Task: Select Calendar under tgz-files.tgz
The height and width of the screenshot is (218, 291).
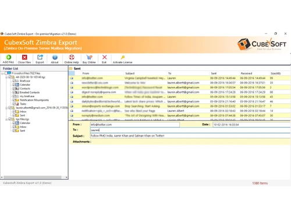Action: coord(25,123)
